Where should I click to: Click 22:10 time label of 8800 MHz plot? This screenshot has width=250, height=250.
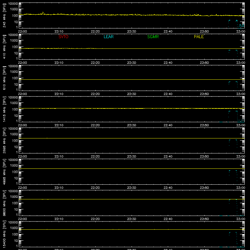click(59, 219)
